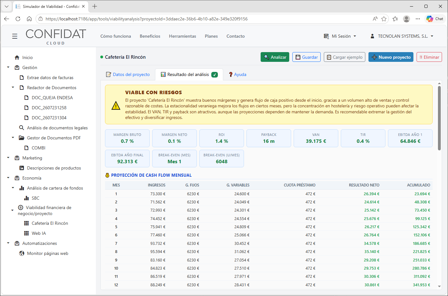
Task: Collapse the Gestor de Documentos PDF node
Action: click(x=13, y=138)
